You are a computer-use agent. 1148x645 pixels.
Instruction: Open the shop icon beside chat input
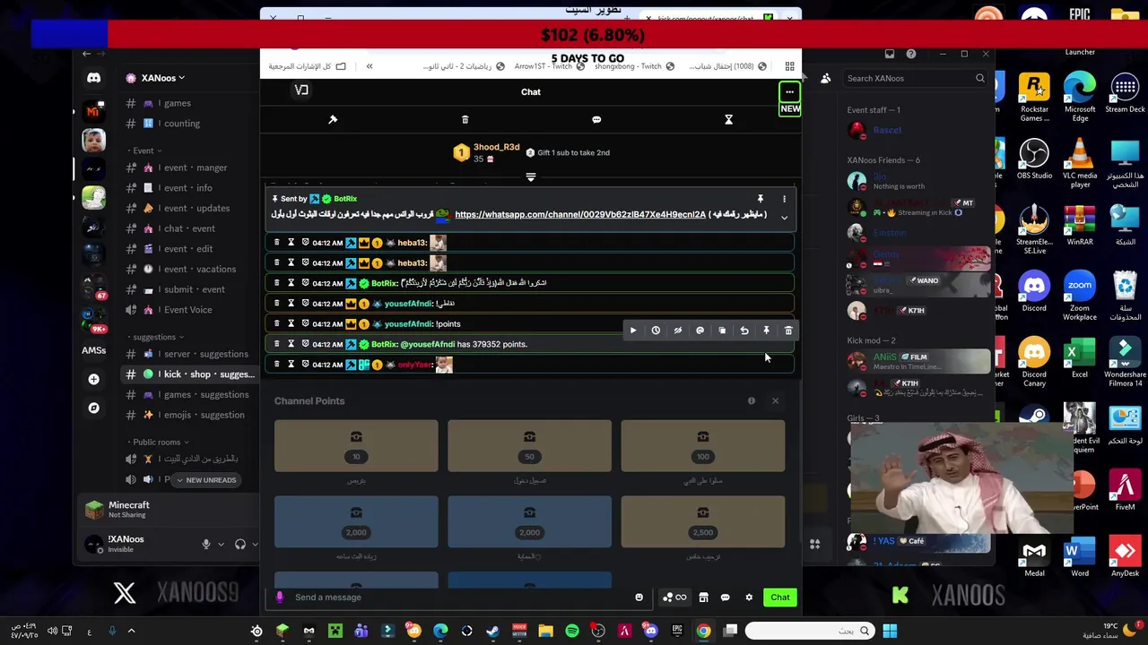click(x=703, y=598)
